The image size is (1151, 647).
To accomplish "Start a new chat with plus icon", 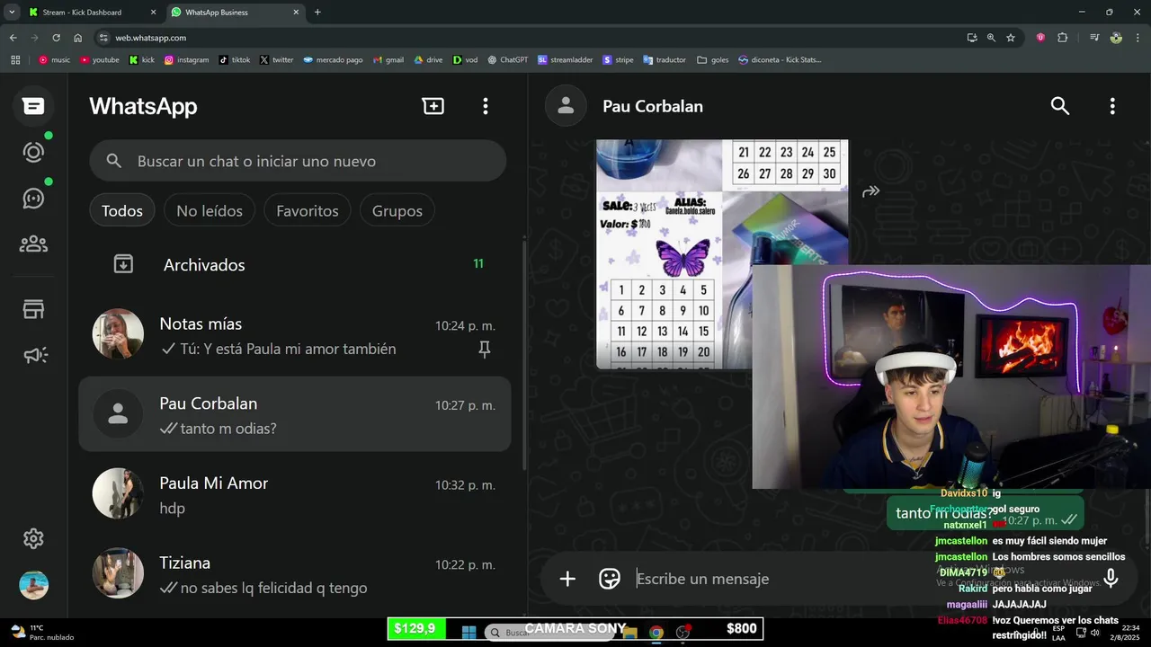I will 433,106.
